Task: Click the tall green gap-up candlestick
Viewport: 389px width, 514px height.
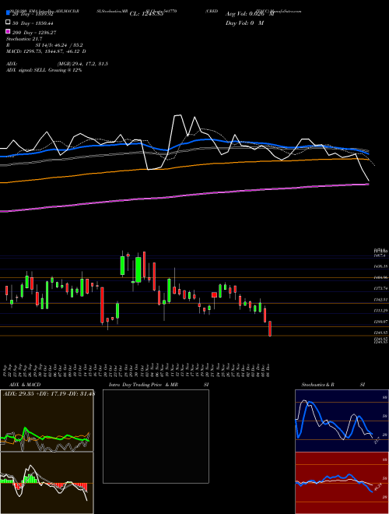Action: 122,266
